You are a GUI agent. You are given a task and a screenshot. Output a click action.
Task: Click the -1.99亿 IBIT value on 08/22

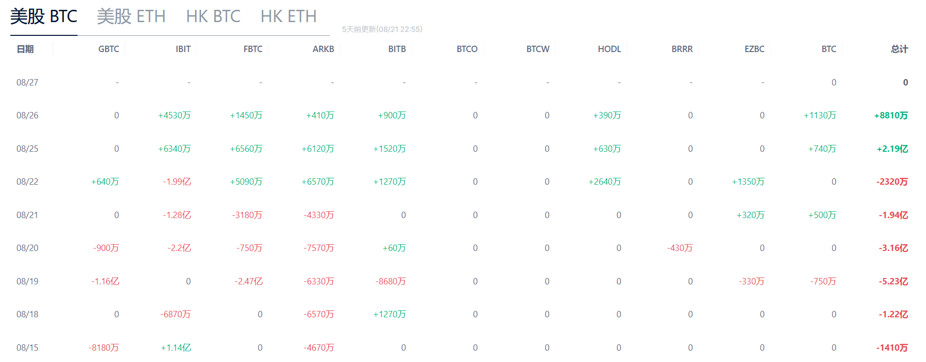(x=177, y=182)
